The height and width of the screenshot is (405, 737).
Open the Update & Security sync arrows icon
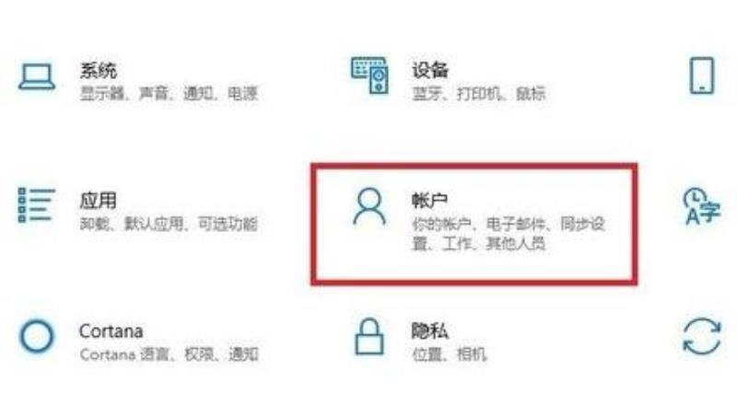click(x=702, y=336)
